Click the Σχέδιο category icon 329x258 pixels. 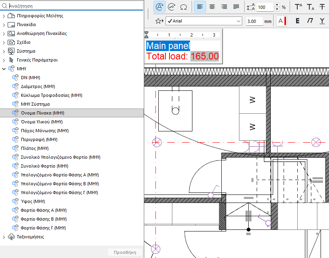11,43
